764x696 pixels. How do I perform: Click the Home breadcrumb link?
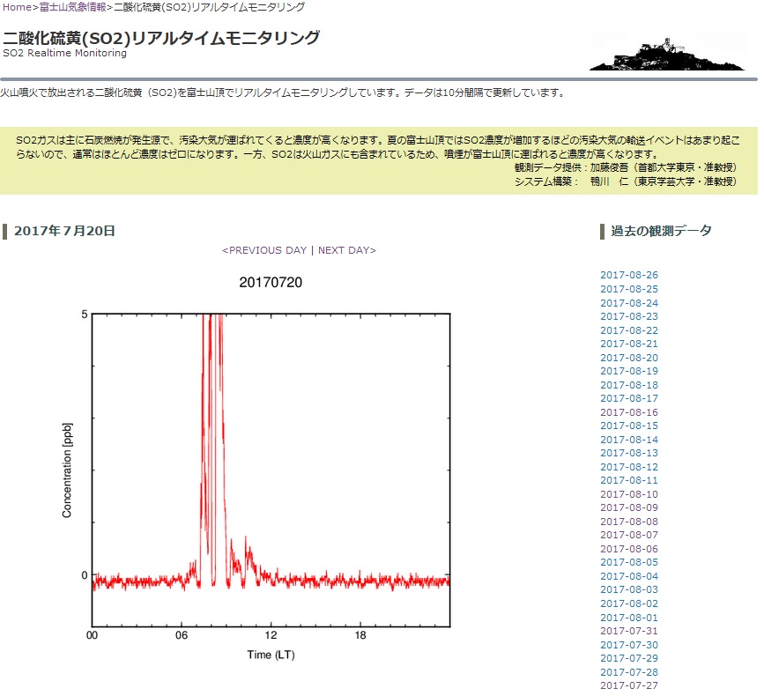[17, 7]
